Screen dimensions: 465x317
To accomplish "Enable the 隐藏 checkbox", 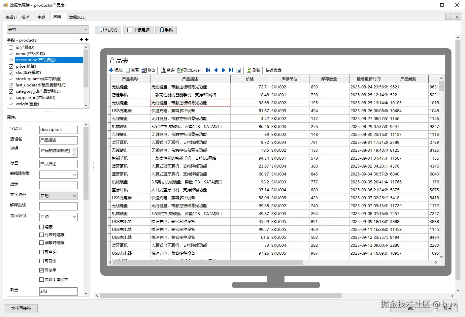I will [42, 227].
